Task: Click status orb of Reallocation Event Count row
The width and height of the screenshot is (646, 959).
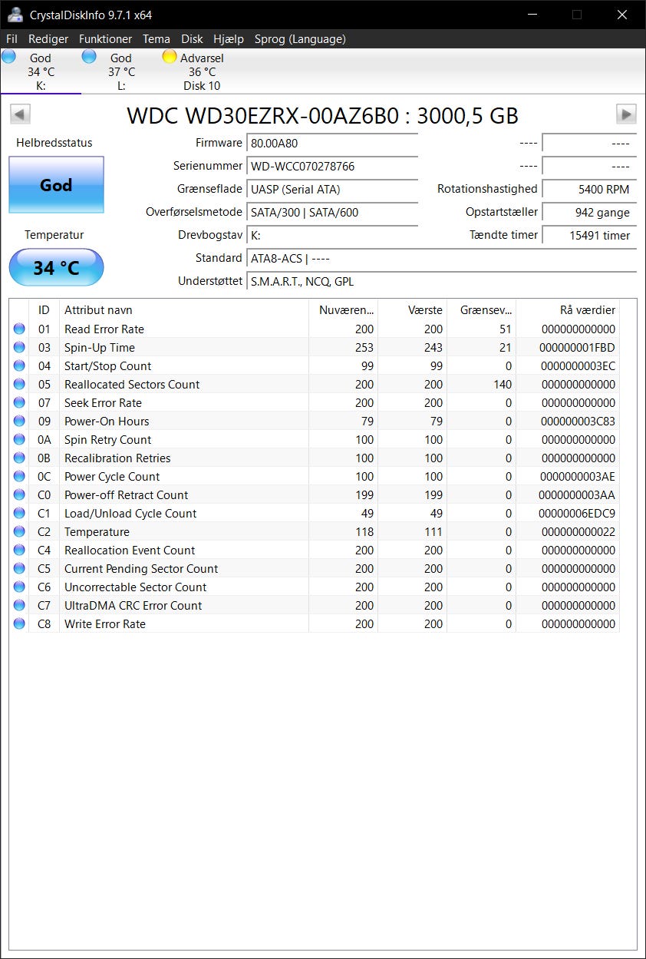Action: coord(19,551)
